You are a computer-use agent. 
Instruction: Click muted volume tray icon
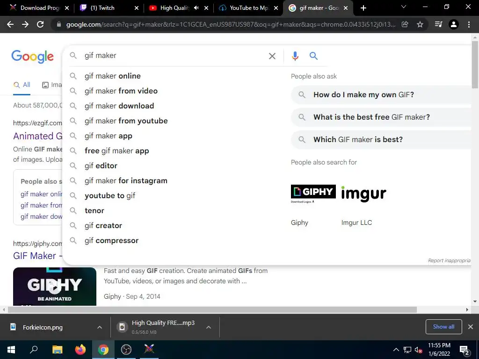pyautogui.click(x=418, y=350)
